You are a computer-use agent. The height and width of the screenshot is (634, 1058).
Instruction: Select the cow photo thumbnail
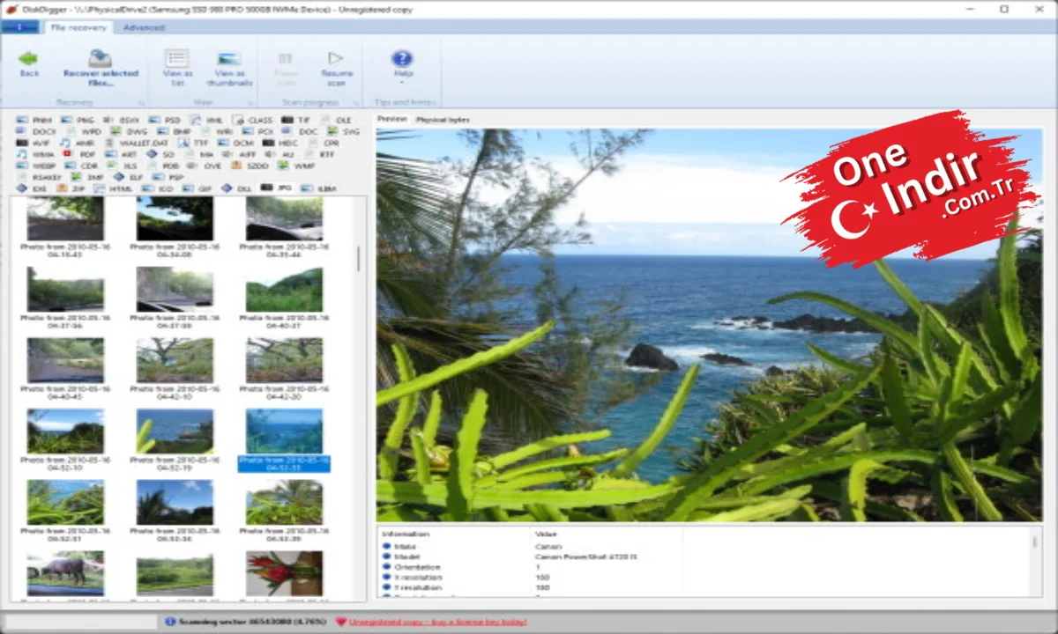pyautogui.click(x=65, y=573)
